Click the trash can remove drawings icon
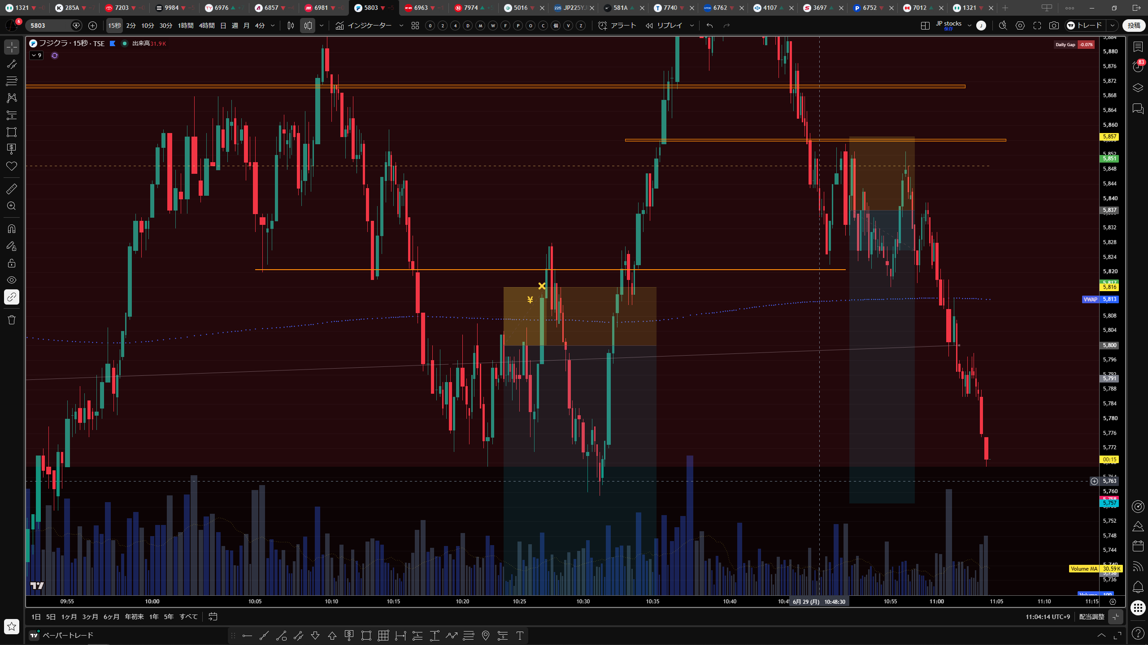This screenshot has width=1148, height=645. point(12,319)
